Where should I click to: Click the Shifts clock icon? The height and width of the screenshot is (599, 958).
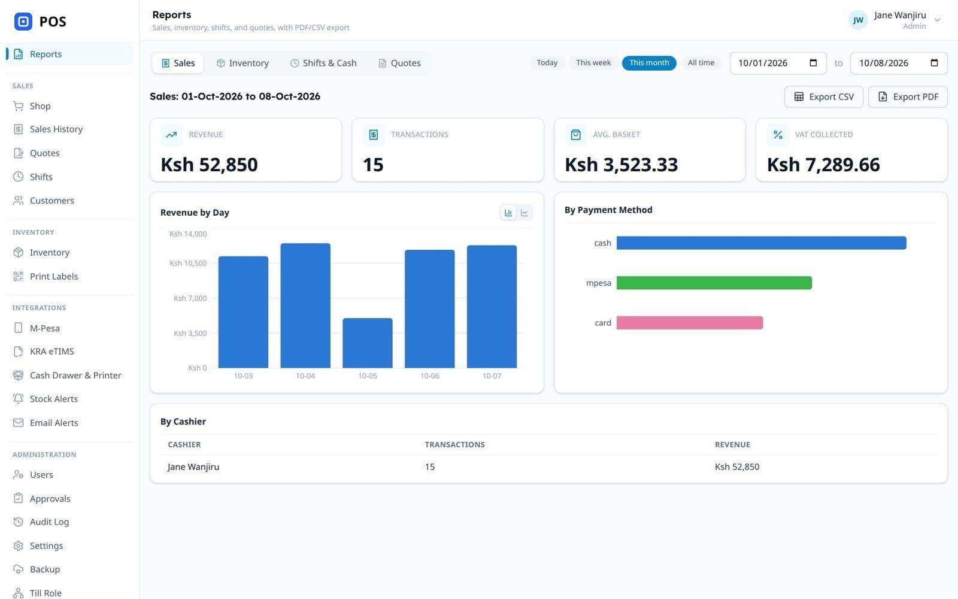pyautogui.click(x=19, y=177)
